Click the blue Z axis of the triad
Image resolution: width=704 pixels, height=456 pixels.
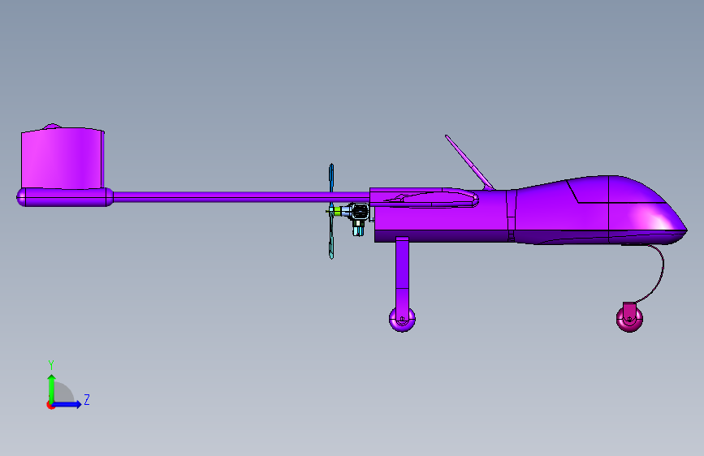67,404
